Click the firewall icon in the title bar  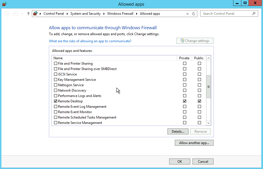coord(4,4)
